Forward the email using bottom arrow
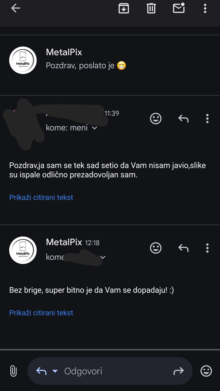The image size is (220, 391). point(178,371)
